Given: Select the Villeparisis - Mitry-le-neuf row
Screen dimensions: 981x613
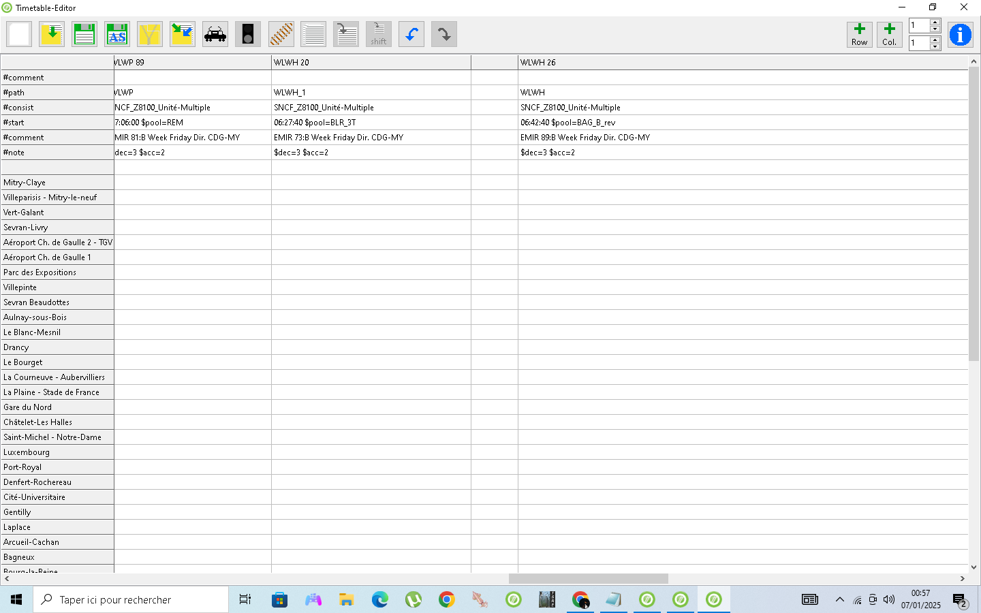Looking at the screenshot, I should click(x=57, y=197).
